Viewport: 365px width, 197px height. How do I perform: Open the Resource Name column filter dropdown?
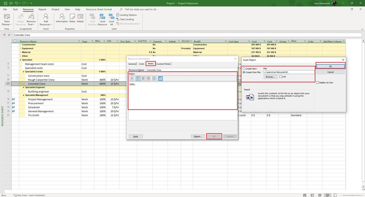(x=79, y=41)
